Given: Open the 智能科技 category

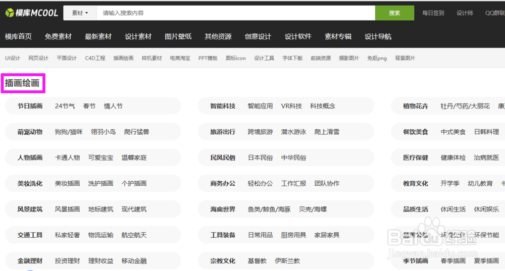Looking at the screenshot, I should tap(223, 106).
